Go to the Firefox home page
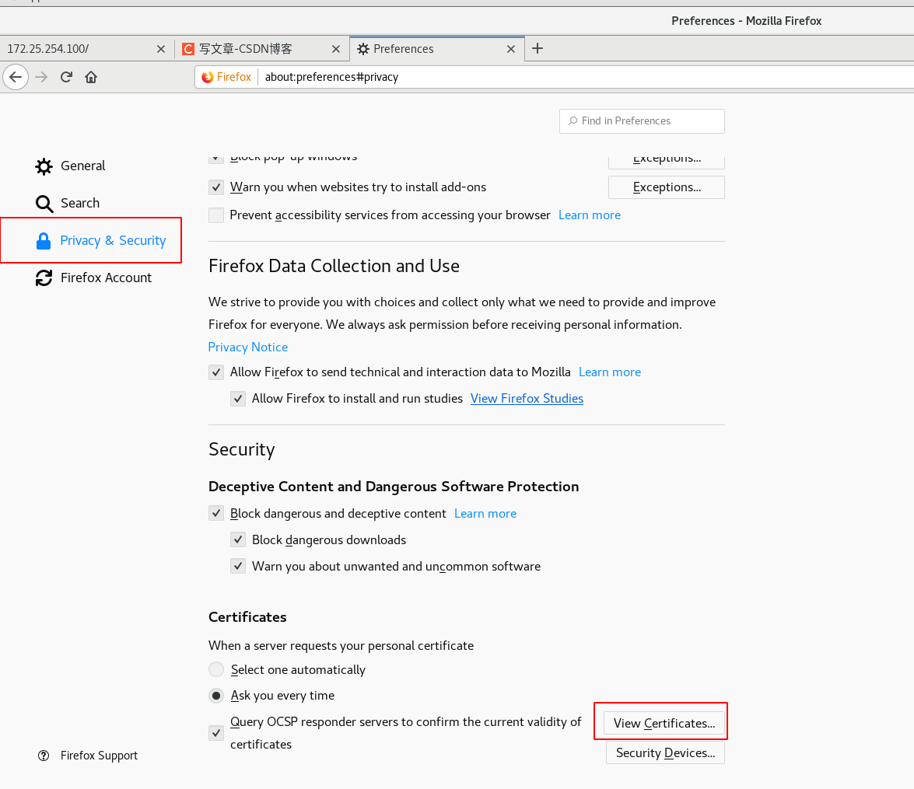Image resolution: width=914 pixels, height=789 pixels. 91,77
